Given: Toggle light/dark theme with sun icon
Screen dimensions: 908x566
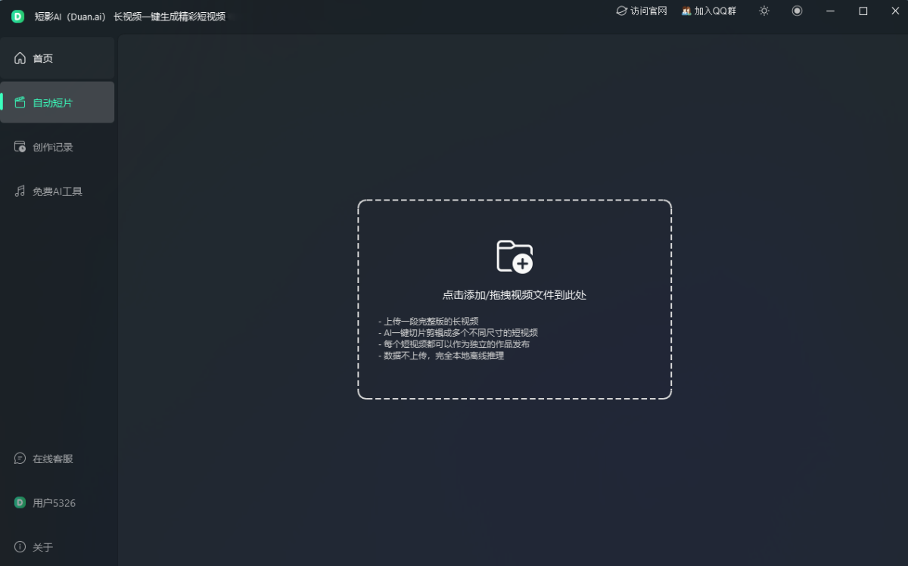Looking at the screenshot, I should [x=764, y=11].
